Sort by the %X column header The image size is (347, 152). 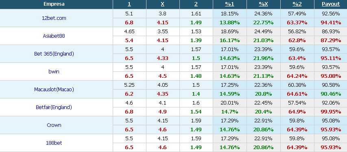pos(263,4)
